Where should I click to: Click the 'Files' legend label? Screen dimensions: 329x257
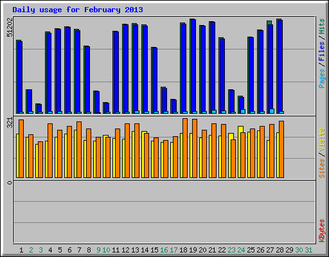[x=322, y=51]
